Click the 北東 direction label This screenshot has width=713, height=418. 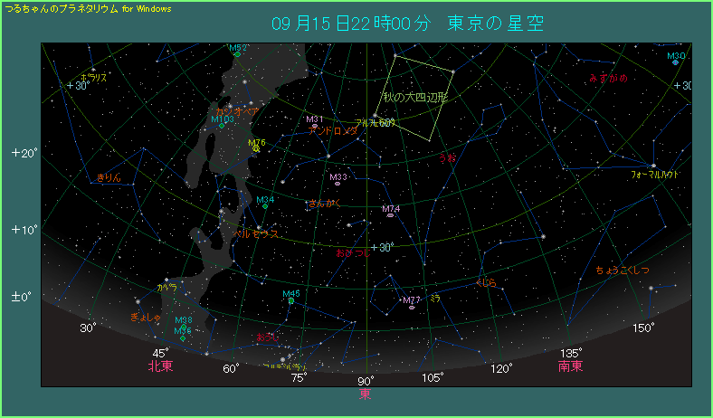pos(160,366)
